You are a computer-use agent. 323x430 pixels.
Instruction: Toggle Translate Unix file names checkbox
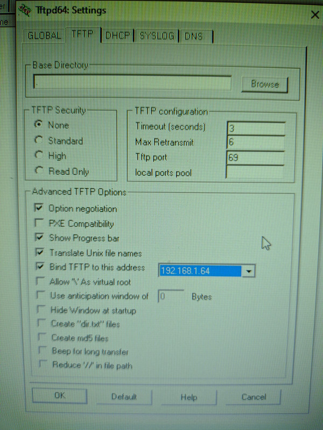40,252
